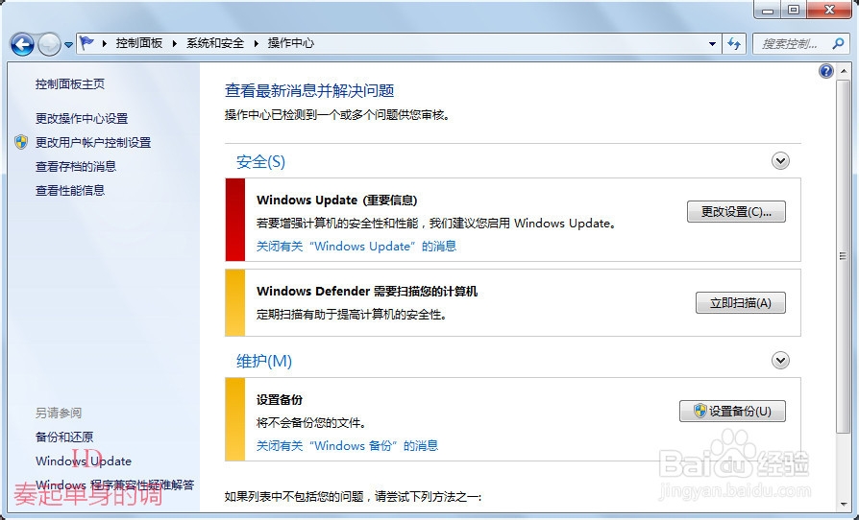Click 设置备份(U) button
Screen dimensions: 859x520
pos(732,412)
